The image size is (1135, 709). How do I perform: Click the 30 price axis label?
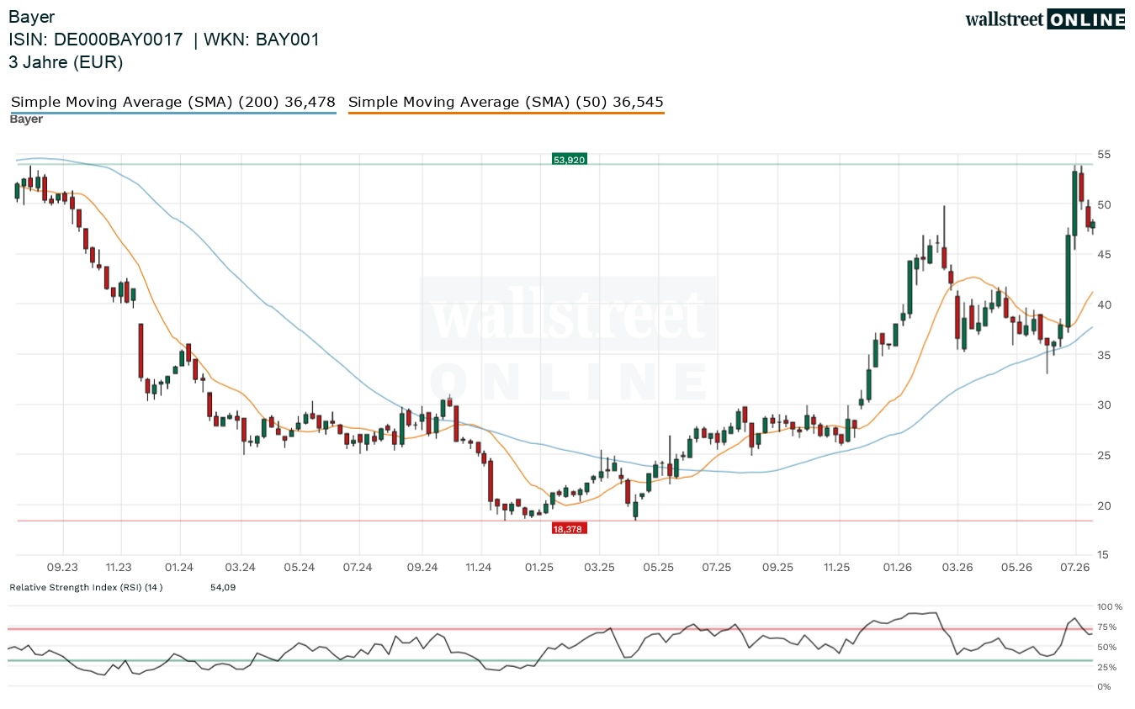[1105, 405]
